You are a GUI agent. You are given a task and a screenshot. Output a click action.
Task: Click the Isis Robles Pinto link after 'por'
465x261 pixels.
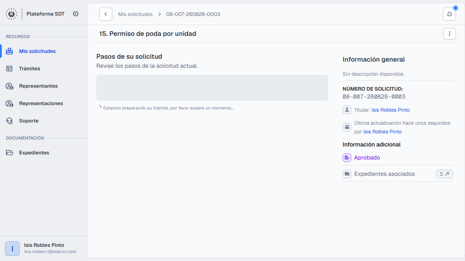tap(383, 132)
